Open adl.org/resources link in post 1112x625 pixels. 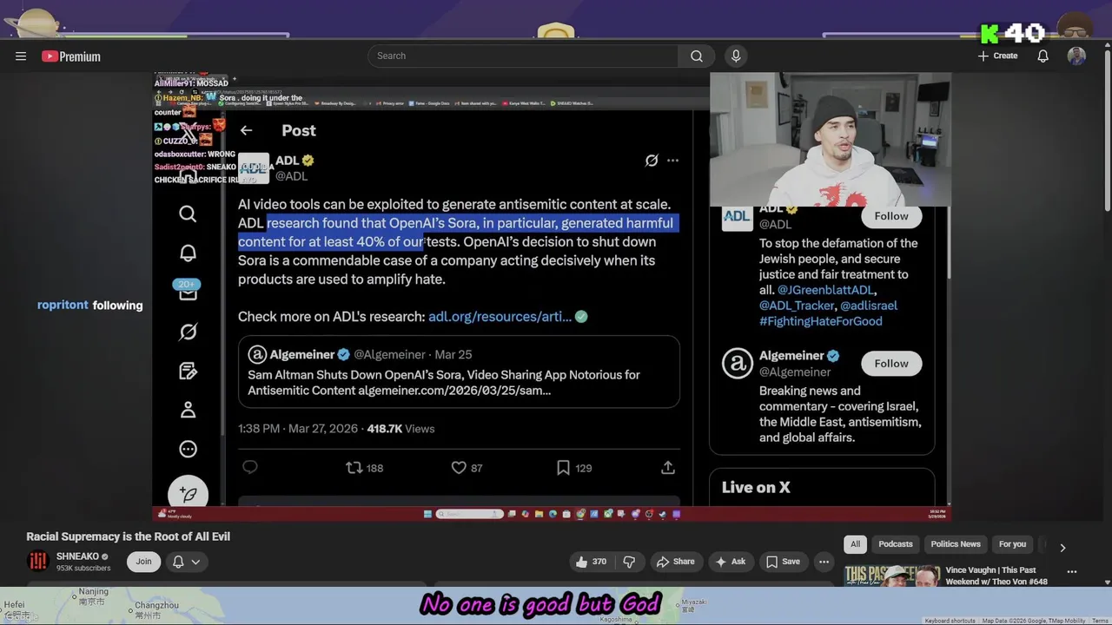pos(500,317)
